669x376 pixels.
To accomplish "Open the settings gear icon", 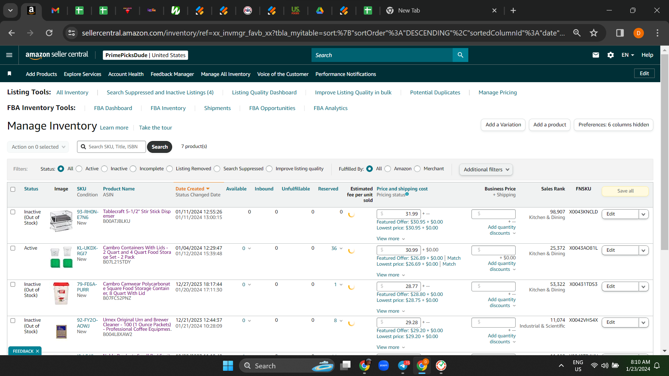I will [x=610, y=55].
